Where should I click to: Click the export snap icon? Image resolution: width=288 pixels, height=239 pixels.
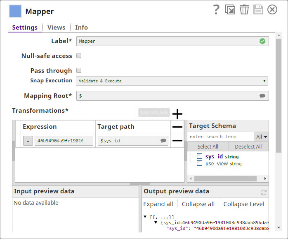click(x=230, y=9)
